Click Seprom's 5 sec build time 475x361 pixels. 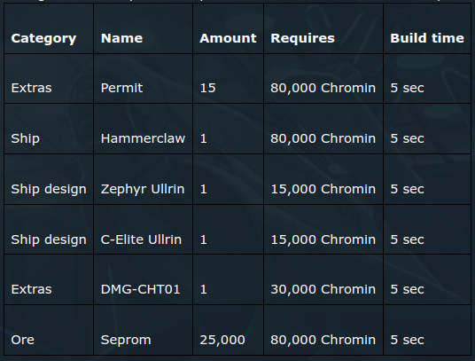point(427,330)
